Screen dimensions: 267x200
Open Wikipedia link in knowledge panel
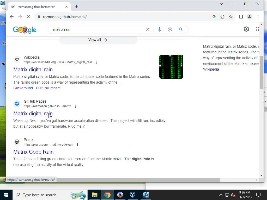(x=211, y=69)
